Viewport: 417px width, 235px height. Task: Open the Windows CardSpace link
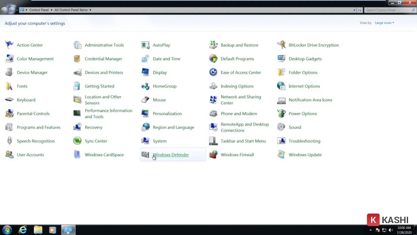[x=104, y=154]
